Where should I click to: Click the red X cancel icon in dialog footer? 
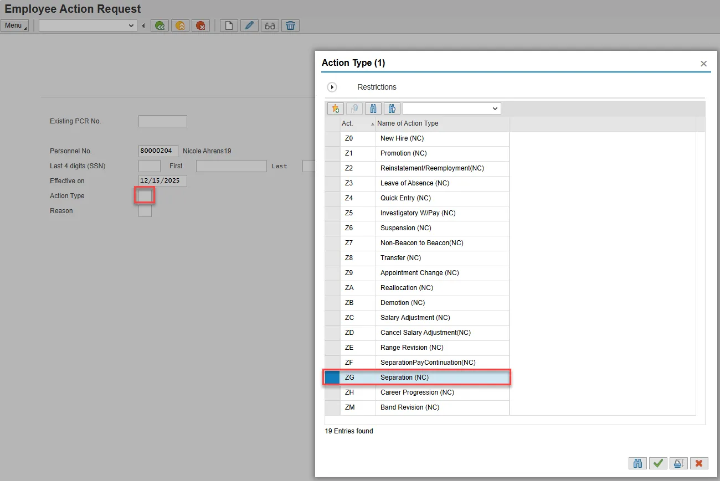pos(699,463)
